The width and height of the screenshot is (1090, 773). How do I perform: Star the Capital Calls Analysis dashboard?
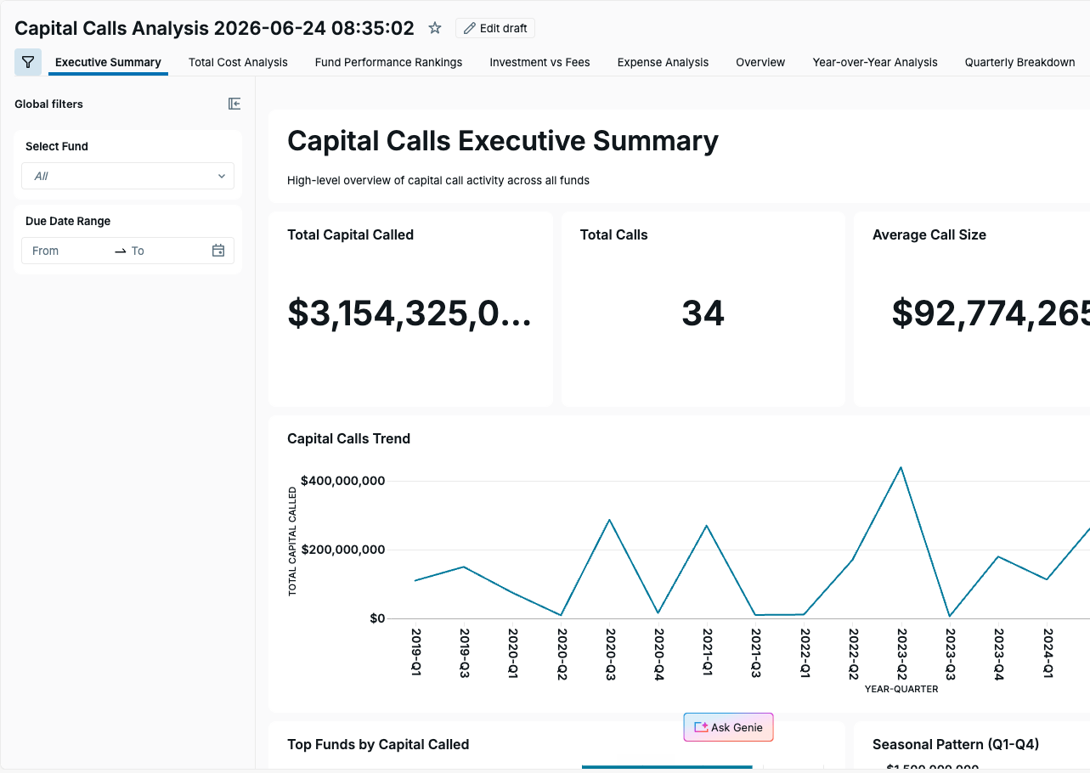(435, 28)
